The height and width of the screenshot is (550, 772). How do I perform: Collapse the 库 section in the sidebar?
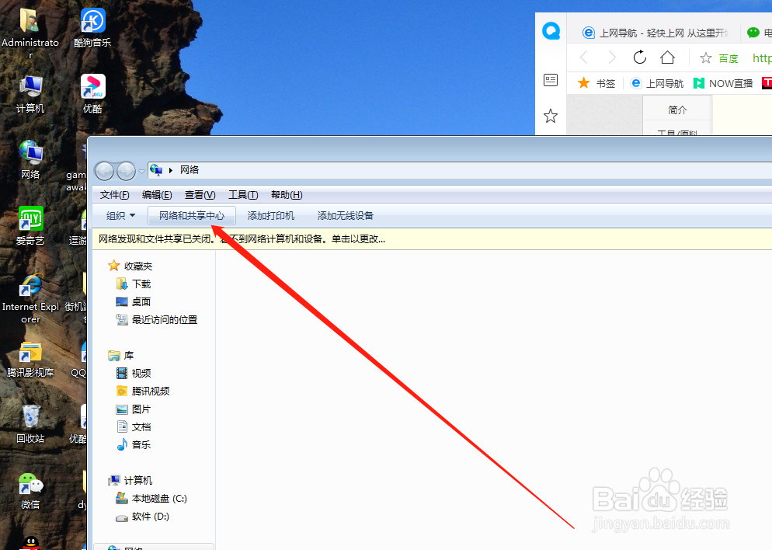pyautogui.click(x=108, y=355)
